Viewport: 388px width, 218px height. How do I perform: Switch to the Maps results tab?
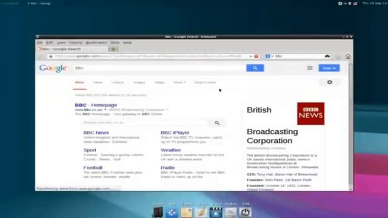click(159, 82)
